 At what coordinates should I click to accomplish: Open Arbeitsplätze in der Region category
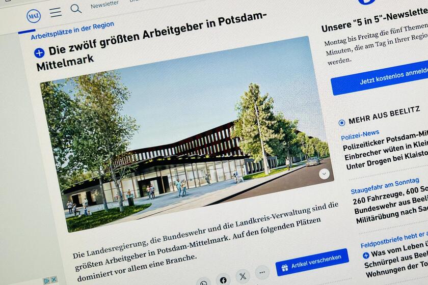point(72,31)
